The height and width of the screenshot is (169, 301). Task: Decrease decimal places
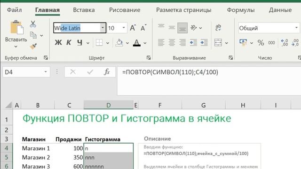295,43
